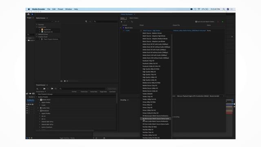The height and width of the screenshot is (147, 261).
Task: Click the Macintosh HD drive icon
Action: 42,32
